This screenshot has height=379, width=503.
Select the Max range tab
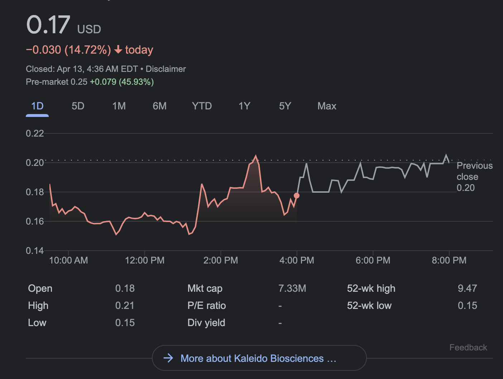(327, 106)
